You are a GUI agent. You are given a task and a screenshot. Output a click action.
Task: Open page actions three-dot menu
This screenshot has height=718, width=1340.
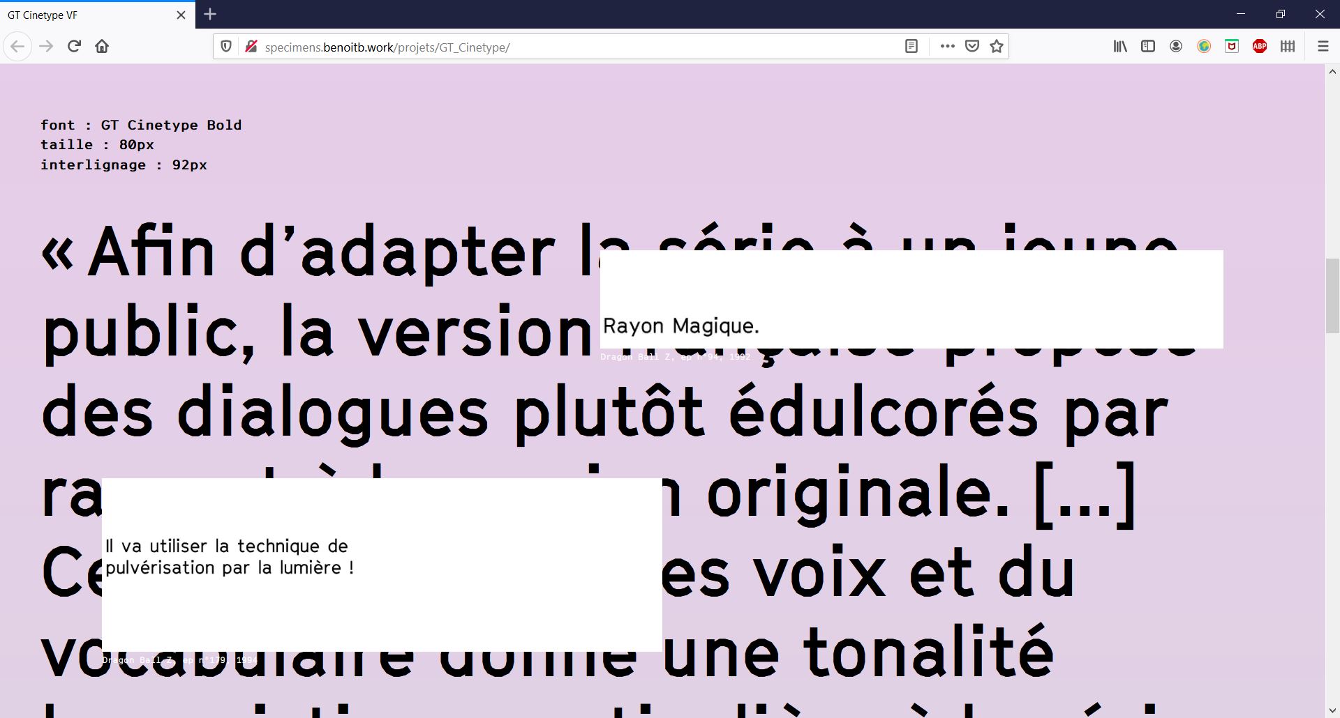click(947, 47)
